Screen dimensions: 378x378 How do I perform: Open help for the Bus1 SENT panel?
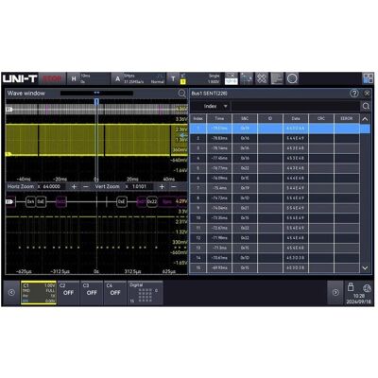point(354,94)
